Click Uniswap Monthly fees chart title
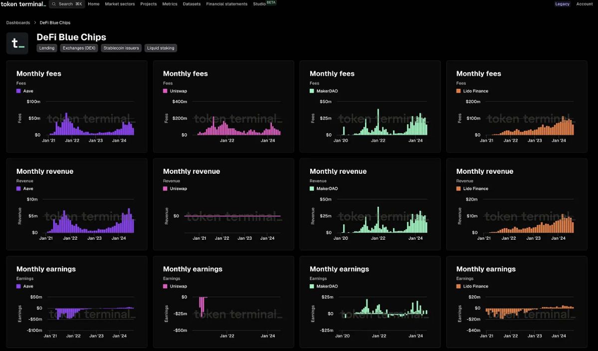The height and width of the screenshot is (351, 598). point(186,74)
